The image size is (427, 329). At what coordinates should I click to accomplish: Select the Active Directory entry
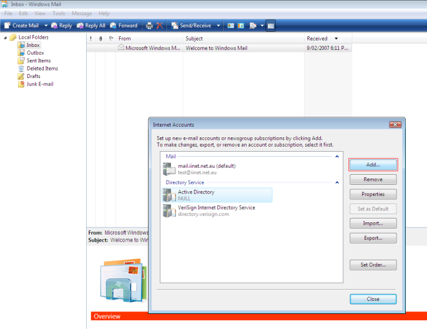[x=217, y=195]
